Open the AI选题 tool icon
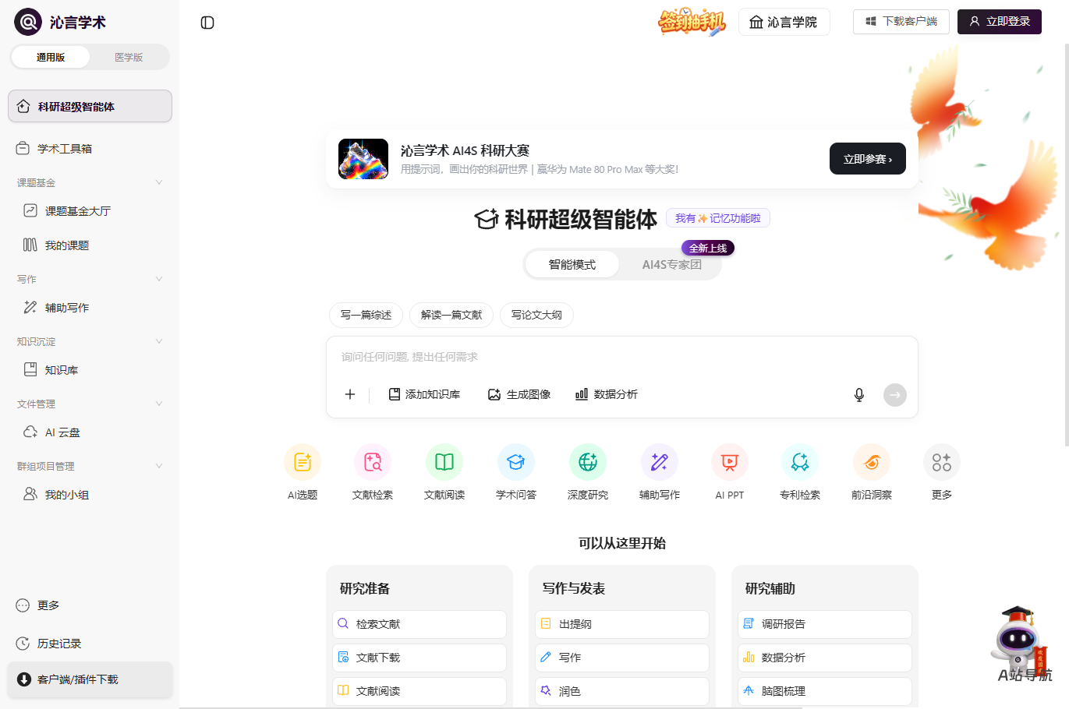1069x709 pixels. tap(303, 462)
